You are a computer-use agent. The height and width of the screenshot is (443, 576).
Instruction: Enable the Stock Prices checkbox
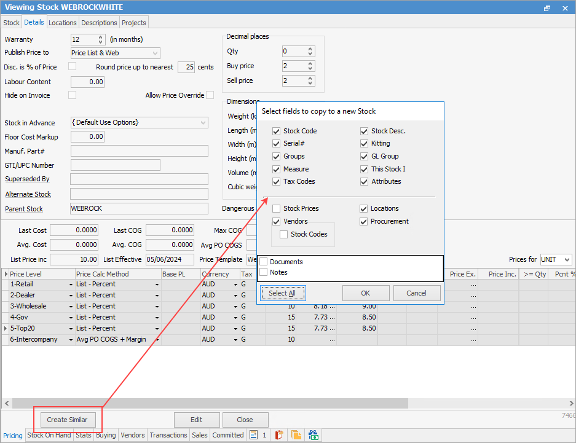coord(277,208)
